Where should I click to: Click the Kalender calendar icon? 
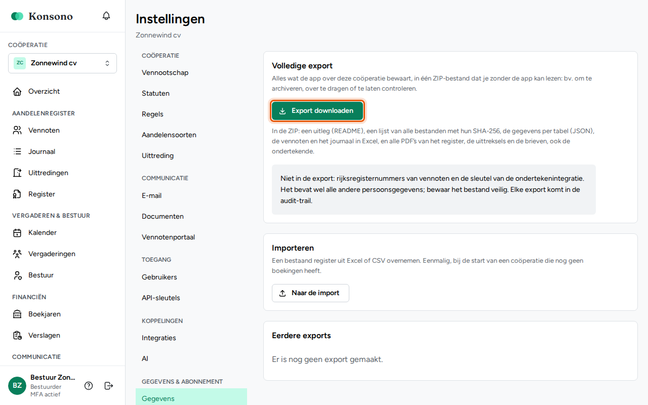[x=18, y=233]
